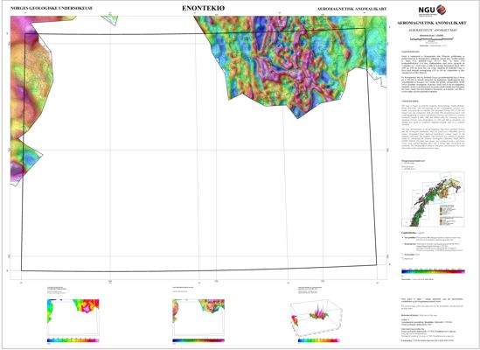
Task: Open the left bottom inset map thumbnail
Action: click(x=73, y=317)
